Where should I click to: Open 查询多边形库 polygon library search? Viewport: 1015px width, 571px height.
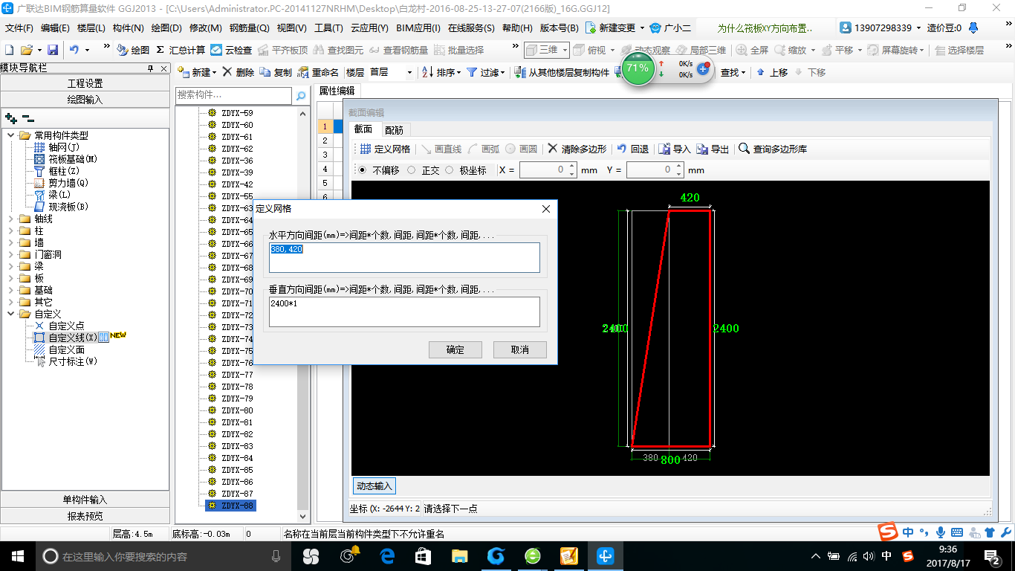pyautogui.click(x=773, y=149)
